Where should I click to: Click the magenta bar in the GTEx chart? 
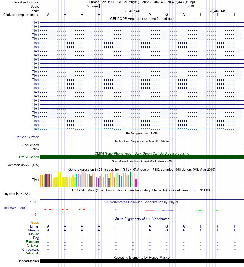pyautogui.click(x=136, y=183)
